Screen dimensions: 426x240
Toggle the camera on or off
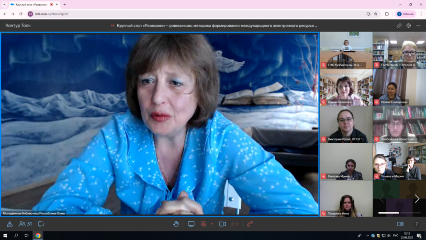223,224
